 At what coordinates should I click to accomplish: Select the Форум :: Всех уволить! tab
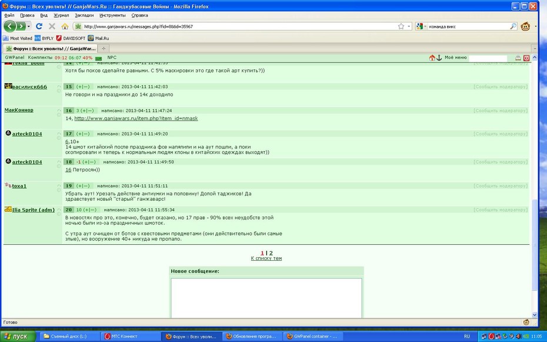[x=50, y=48]
